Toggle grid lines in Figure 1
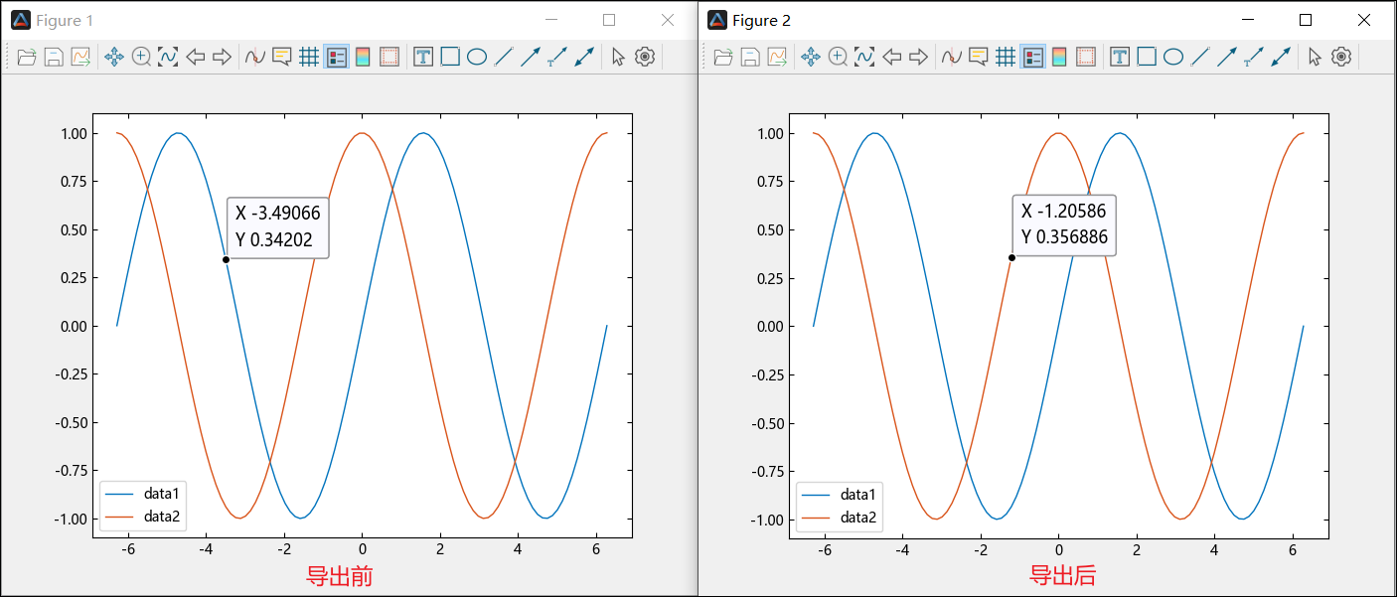Screen dimensions: 1397x597 309,57
